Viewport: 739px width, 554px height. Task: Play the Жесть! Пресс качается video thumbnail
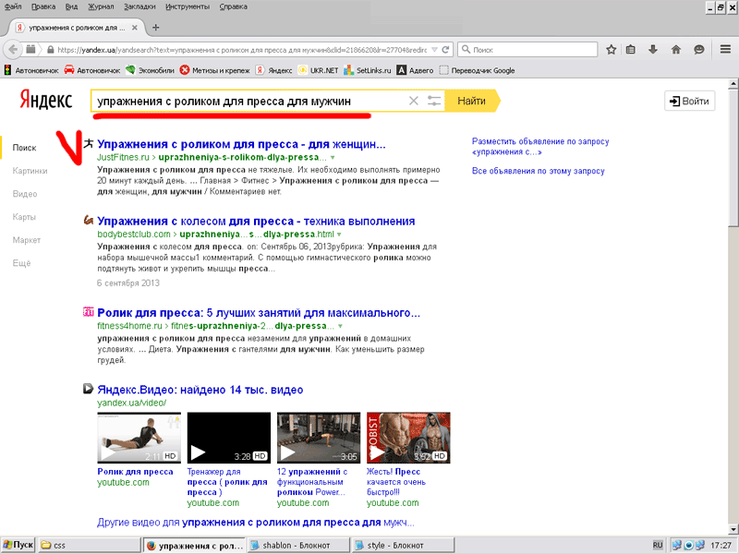tap(408, 438)
